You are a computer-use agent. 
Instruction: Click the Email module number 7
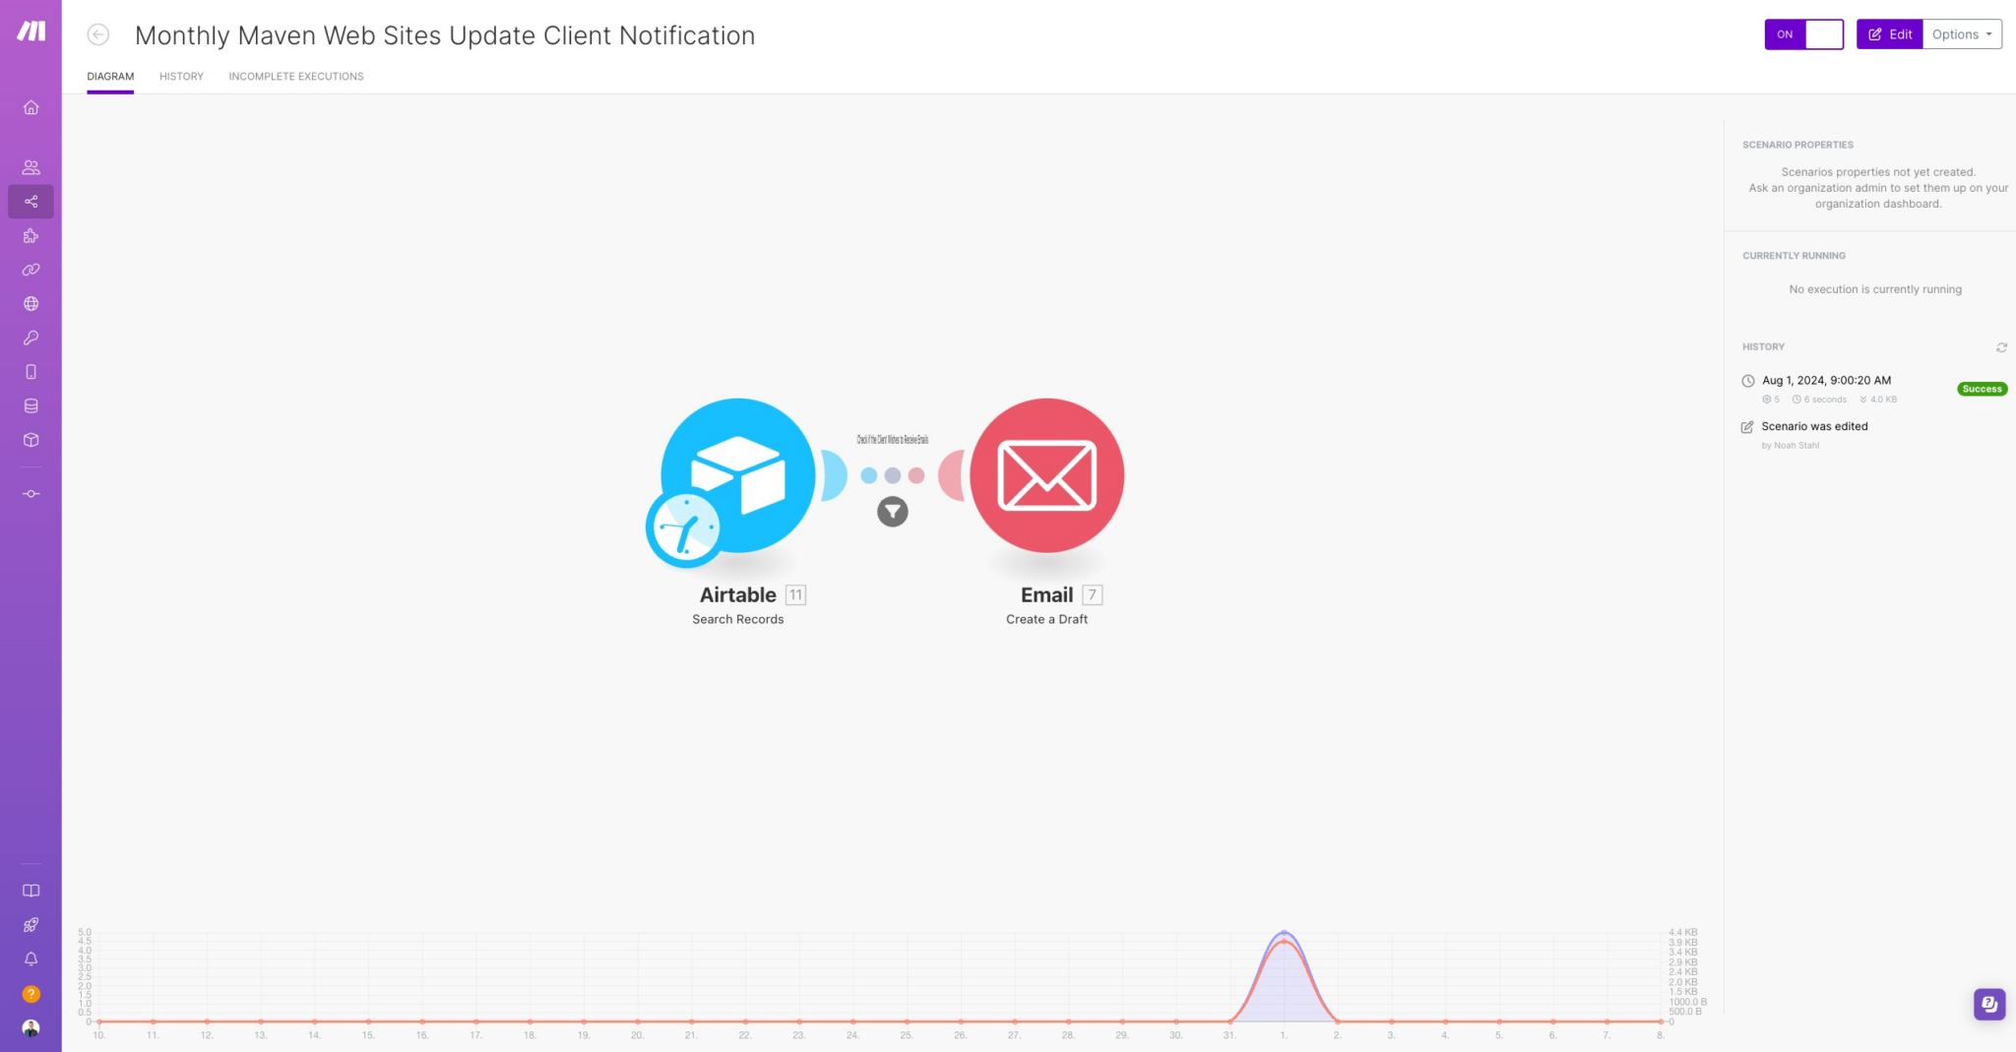tap(1092, 595)
